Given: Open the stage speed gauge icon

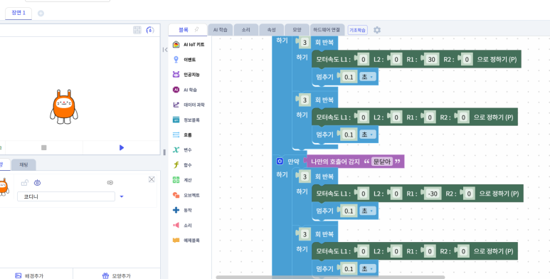Looking at the screenshot, I should [x=150, y=30].
